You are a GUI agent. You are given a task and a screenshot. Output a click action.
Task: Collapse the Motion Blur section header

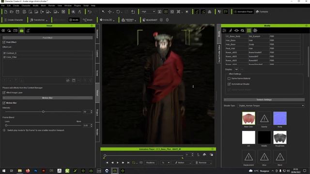pyautogui.click(x=47, y=98)
